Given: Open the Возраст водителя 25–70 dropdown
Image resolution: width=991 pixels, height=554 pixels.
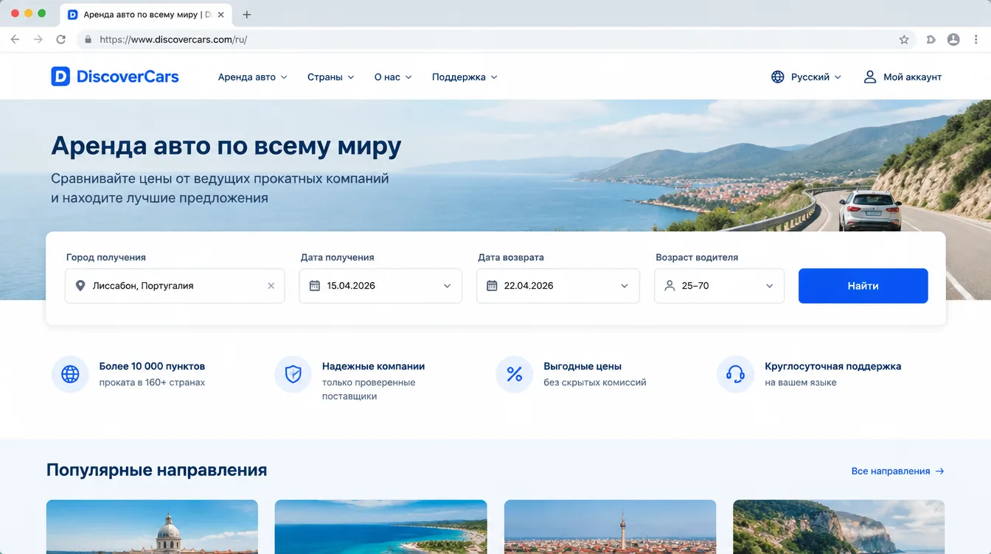Looking at the screenshot, I should tap(719, 286).
